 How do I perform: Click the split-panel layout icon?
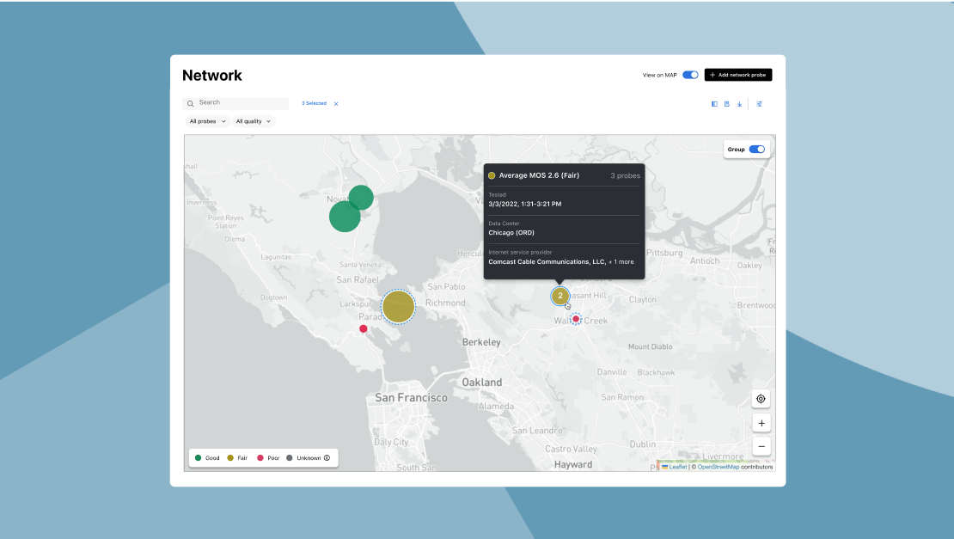click(x=714, y=104)
